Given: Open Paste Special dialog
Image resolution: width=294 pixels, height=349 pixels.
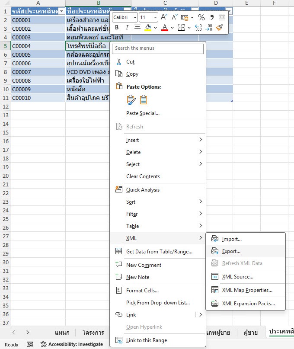Looking at the screenshot, I should point(158,113).
